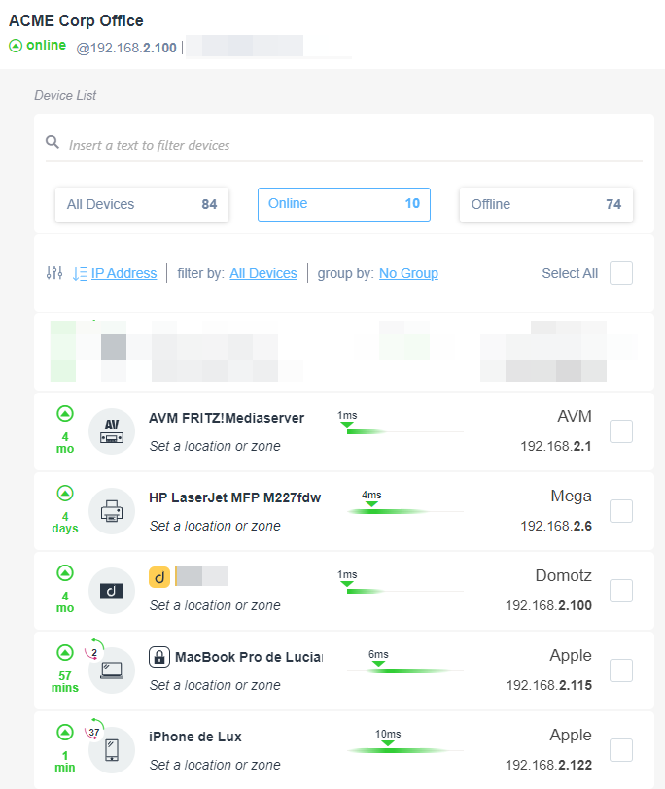665x789 pixels.
Task: Set location for iPhone de Lux
Action: [x=215, y=765]
